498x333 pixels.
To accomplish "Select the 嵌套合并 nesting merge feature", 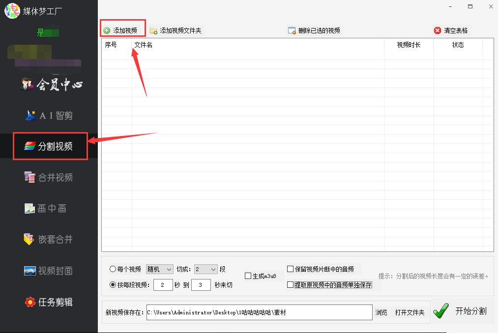I will click(x=54, y=239).
